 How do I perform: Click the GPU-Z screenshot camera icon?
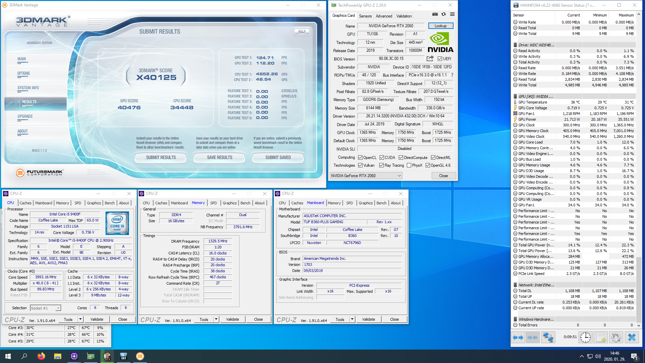435,14
